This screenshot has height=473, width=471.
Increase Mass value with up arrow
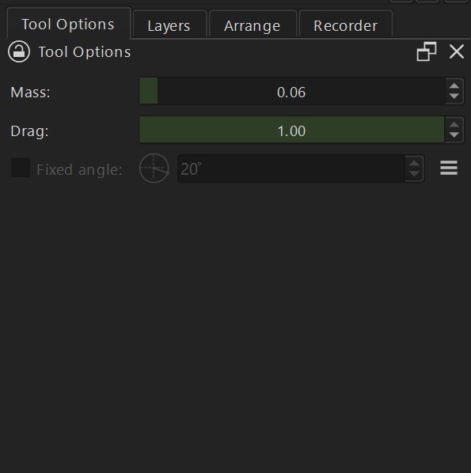pos(454,86)
